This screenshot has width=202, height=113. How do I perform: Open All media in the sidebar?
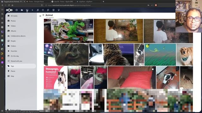tap(21, 16)
